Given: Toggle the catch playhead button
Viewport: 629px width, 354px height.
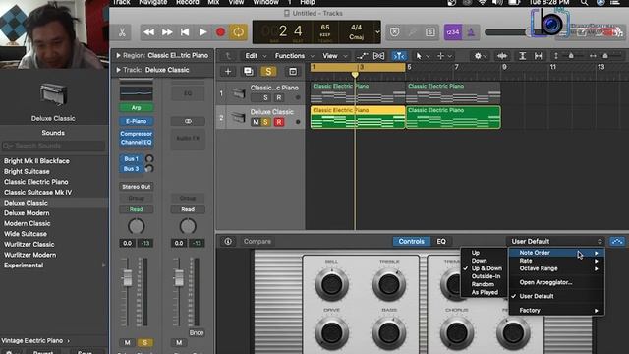Looking at the screenshot, I should (399, 56).
